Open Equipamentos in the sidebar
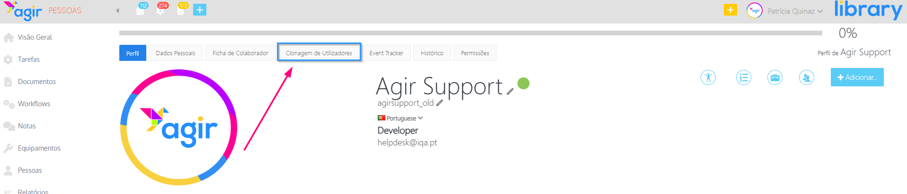Viewport: 907px width, 194px height. click(39, 148)
